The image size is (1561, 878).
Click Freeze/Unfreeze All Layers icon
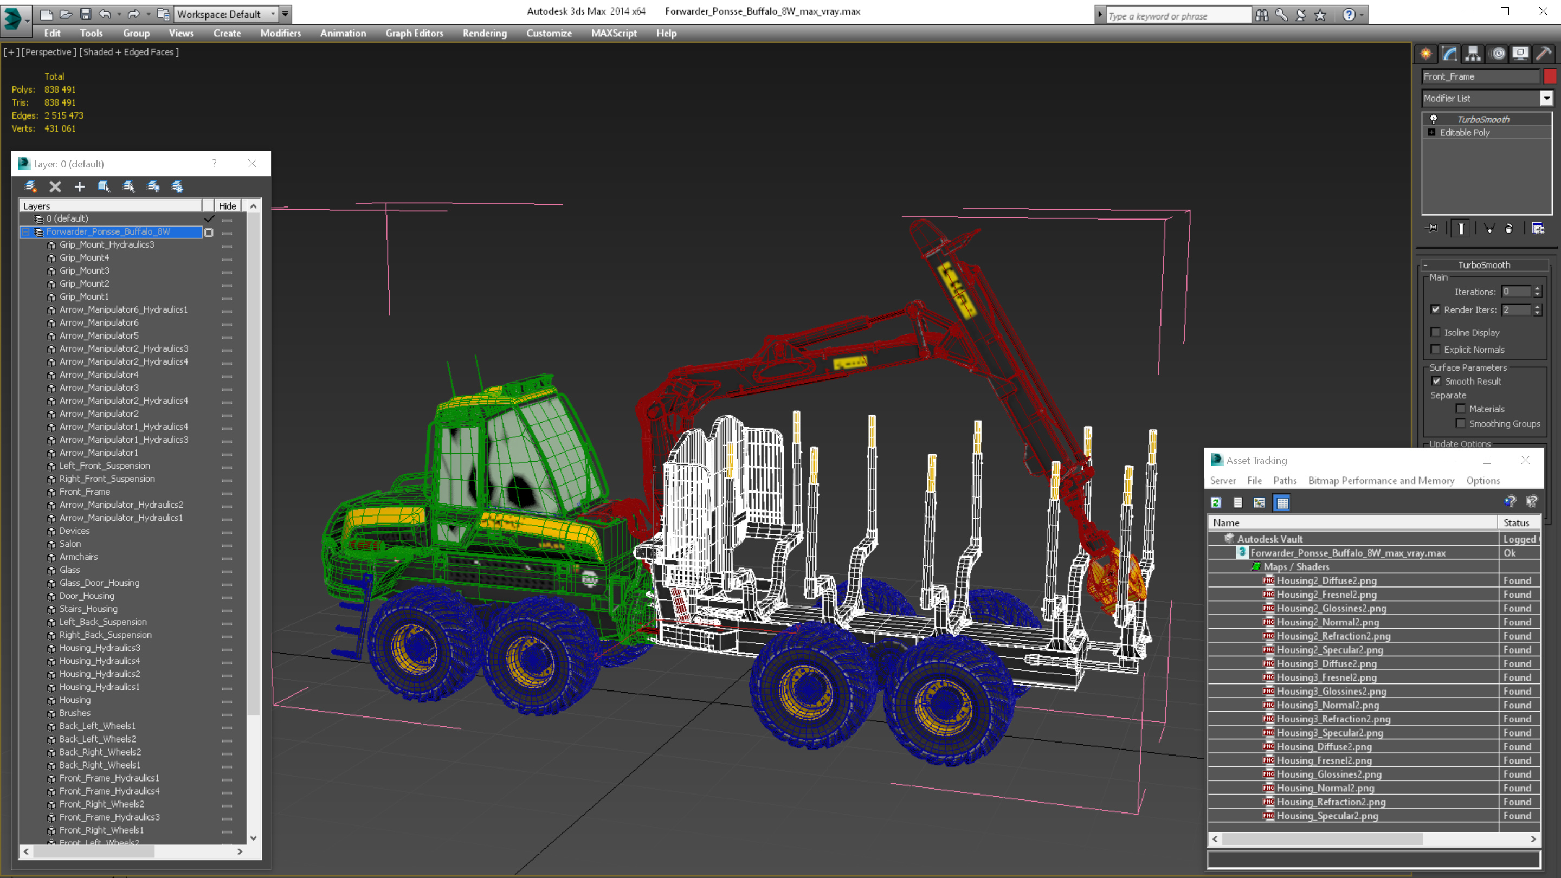click(178, 186)
